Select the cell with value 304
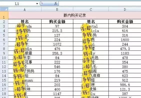The width and height of the screenshot is (141, 98). (x=125, y=26)
